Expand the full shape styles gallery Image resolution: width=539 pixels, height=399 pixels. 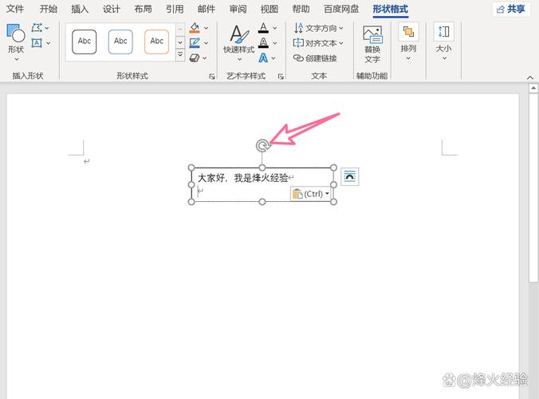point(180,55)
